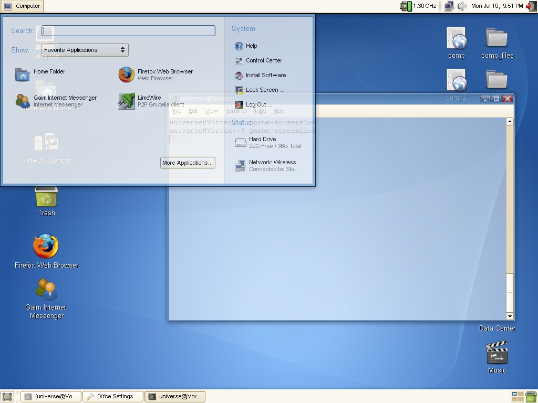Switch to the Xfce Settings taskbar window
Screen dimensions: 538x403
(113, 397)
